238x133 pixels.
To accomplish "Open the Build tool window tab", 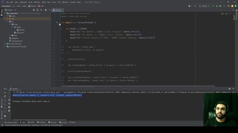I will (73, 122).
